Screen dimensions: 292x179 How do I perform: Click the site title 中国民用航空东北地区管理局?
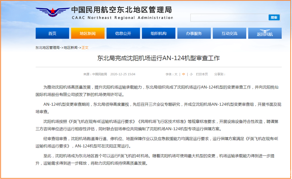coord(122,10)
